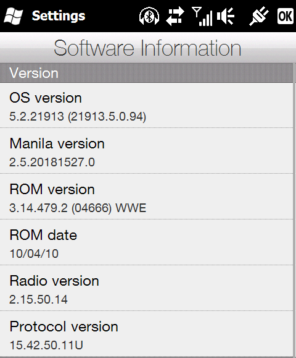
Task: Tap the Software Information heading
Action: coord(147,48)
